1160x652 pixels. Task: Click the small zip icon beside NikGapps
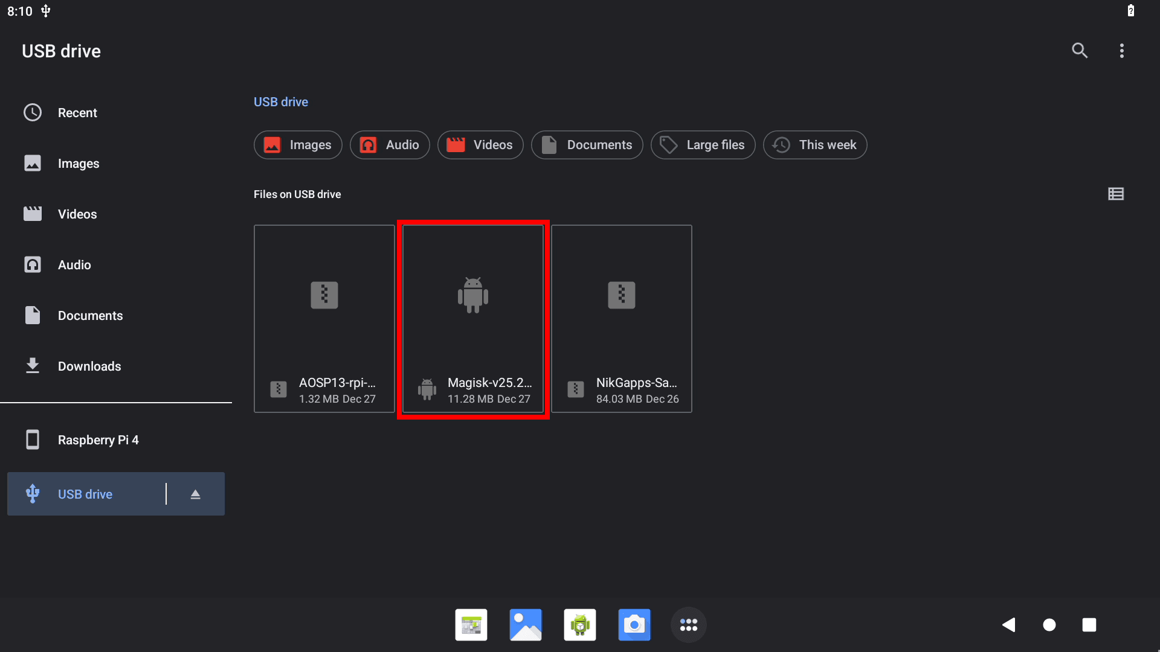point(576,389)
